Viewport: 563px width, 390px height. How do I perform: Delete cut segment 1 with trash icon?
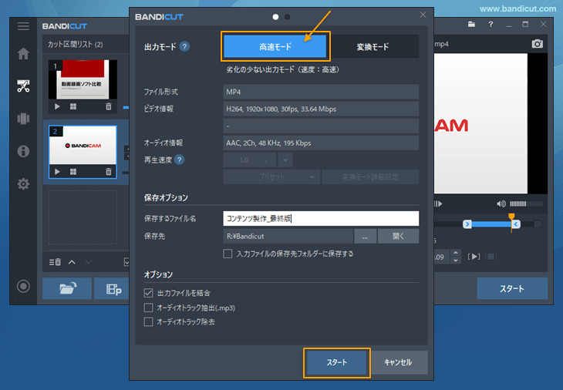pos(109,106)
